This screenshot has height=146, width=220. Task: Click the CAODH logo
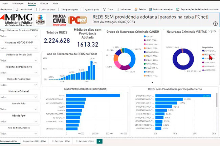coord(40,20)
